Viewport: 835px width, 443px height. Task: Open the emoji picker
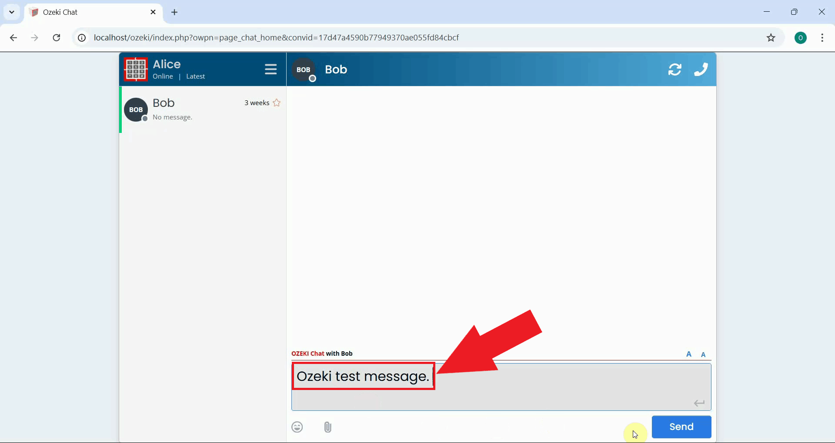tap(297, 427)
